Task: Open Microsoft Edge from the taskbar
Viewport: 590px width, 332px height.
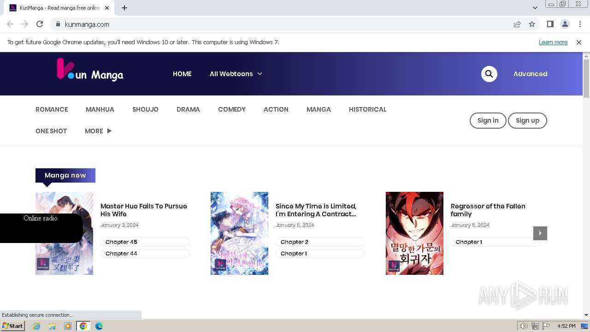Action: [99, 326]
